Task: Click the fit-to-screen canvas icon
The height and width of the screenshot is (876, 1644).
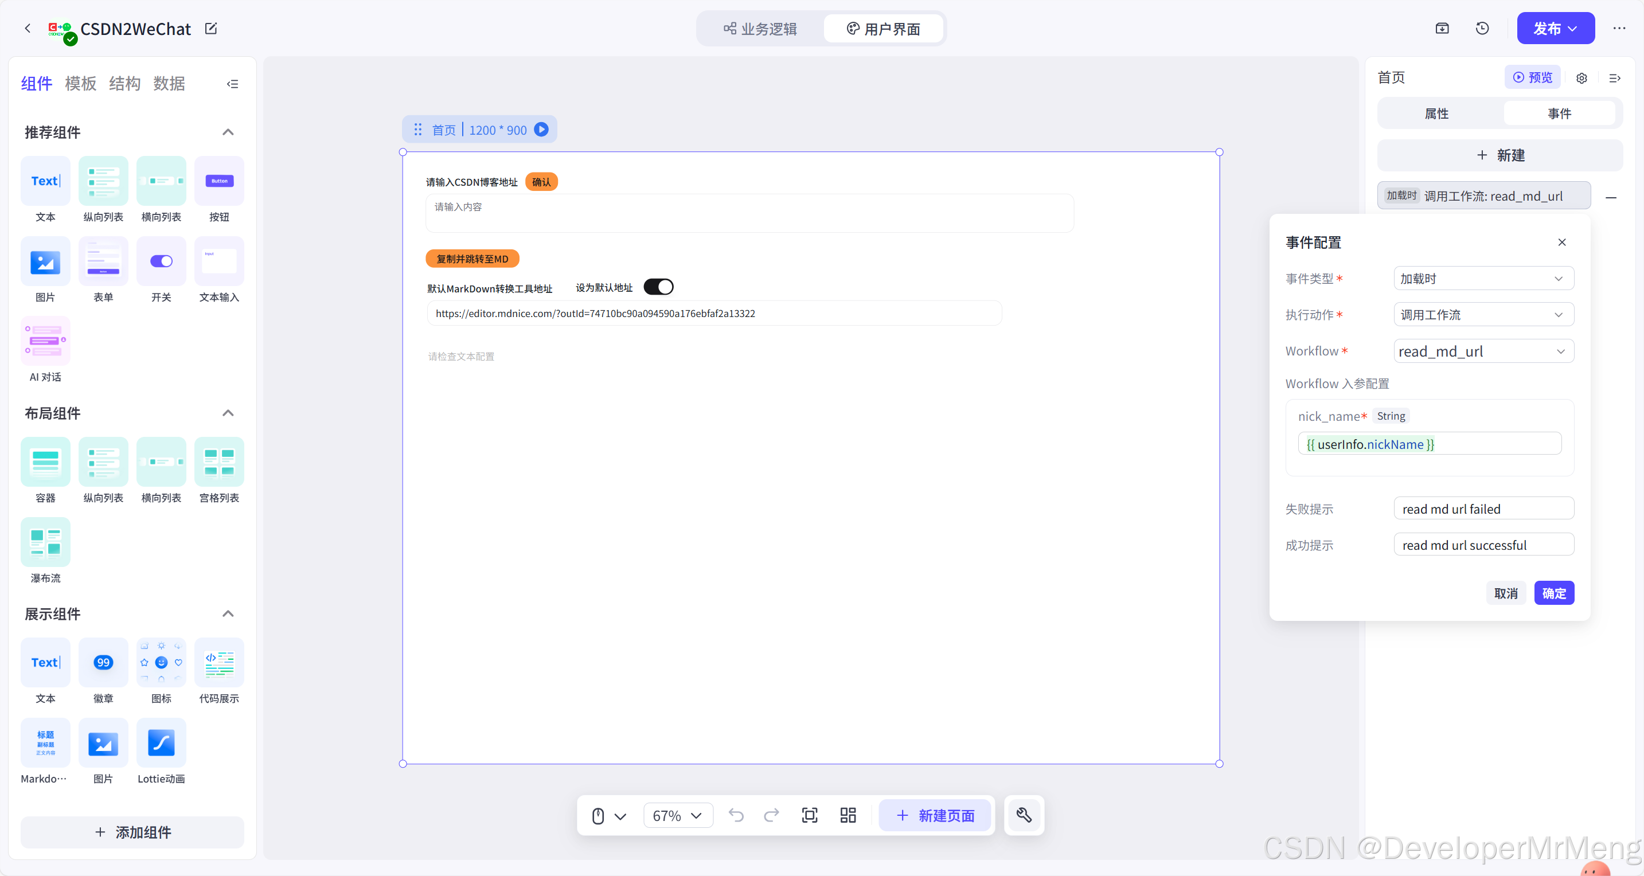Action: click(x=809, y=815)
